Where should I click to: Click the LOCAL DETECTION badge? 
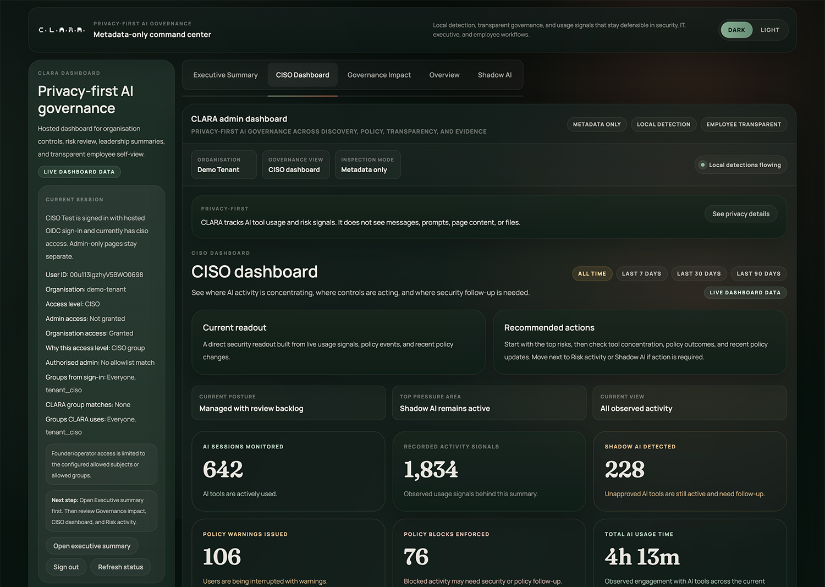point(663,124)
